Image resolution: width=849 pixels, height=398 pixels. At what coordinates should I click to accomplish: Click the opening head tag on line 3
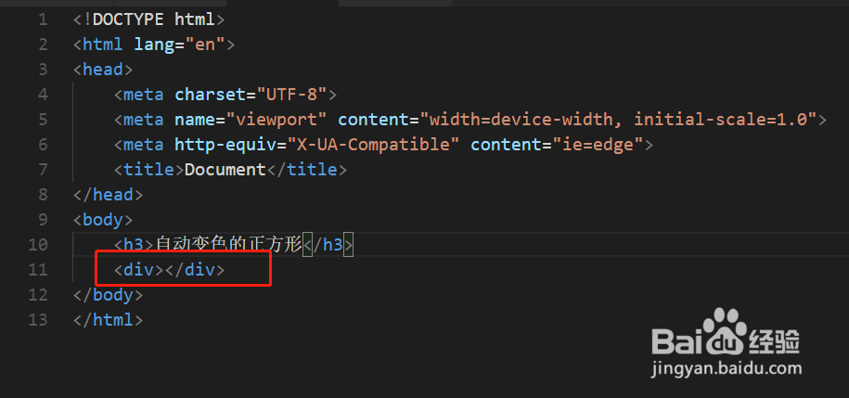pyautogui.click(x=103, y=70)
